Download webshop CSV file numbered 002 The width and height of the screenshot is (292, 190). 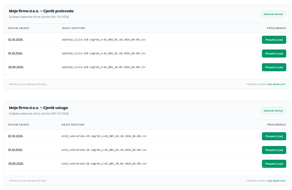point(274,53)
